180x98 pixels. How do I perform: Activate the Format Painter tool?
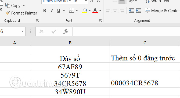(x=21, y=13)
